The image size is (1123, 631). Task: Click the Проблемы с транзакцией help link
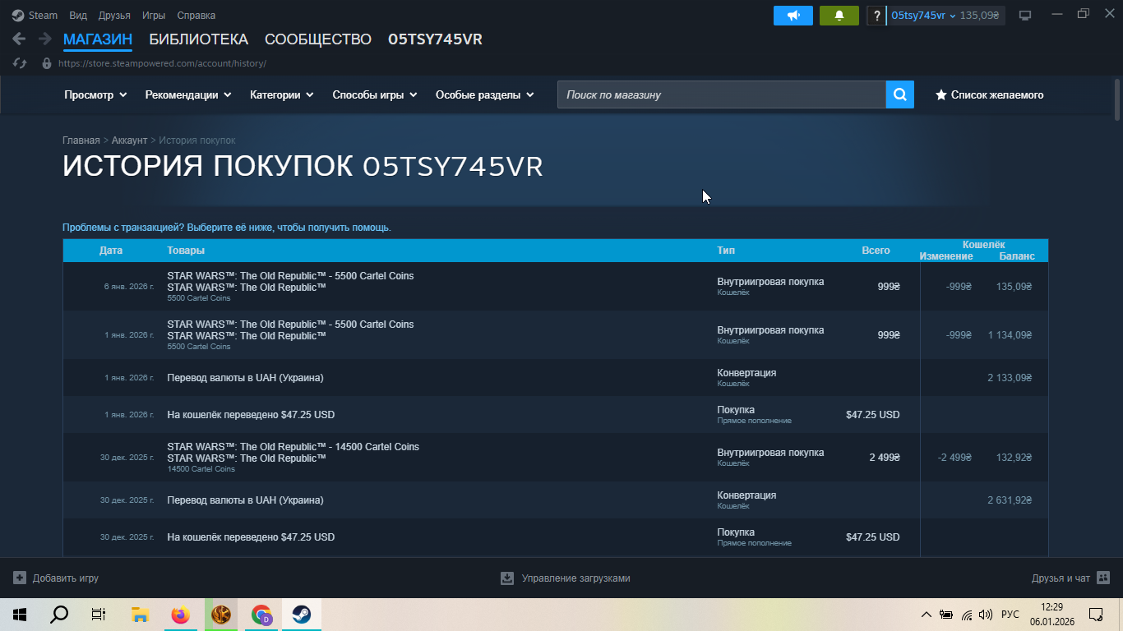click(x=227, y=228)
